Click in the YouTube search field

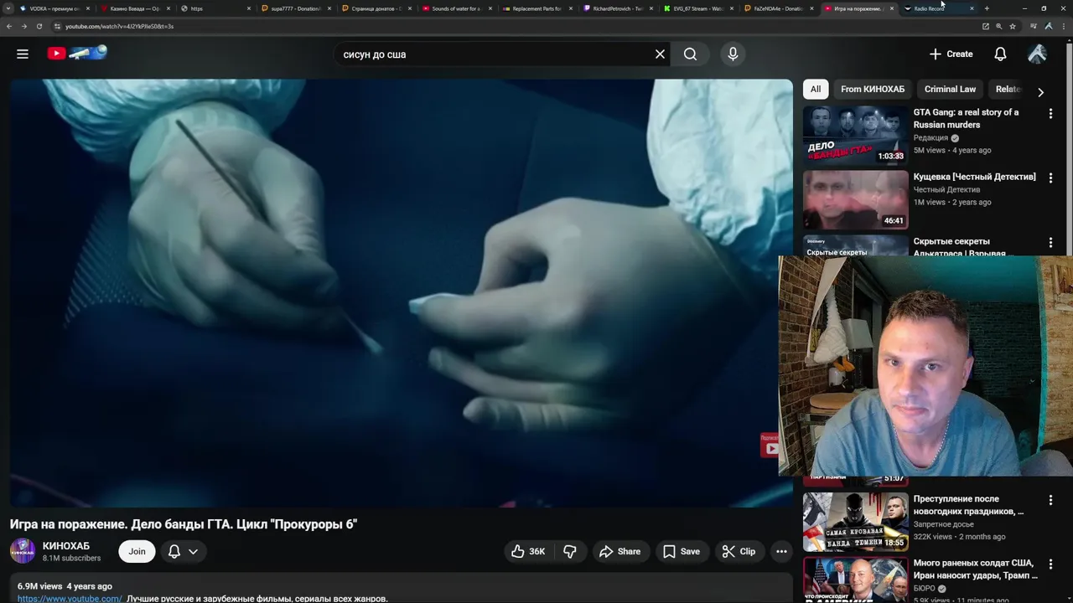click(495, 54)
